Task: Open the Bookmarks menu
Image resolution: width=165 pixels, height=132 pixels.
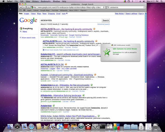Action: 46,1
